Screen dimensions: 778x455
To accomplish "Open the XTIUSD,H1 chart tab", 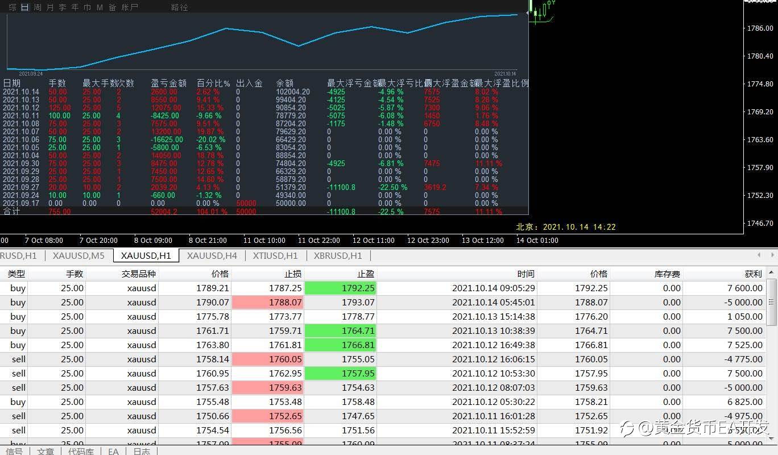I will [x=275, y=255].
